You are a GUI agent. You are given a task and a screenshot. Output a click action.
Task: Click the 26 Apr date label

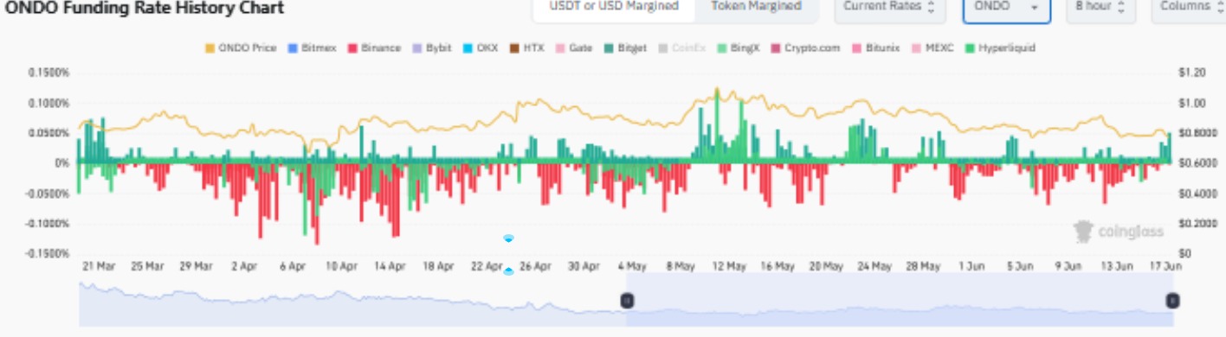[x=535, y=267]
